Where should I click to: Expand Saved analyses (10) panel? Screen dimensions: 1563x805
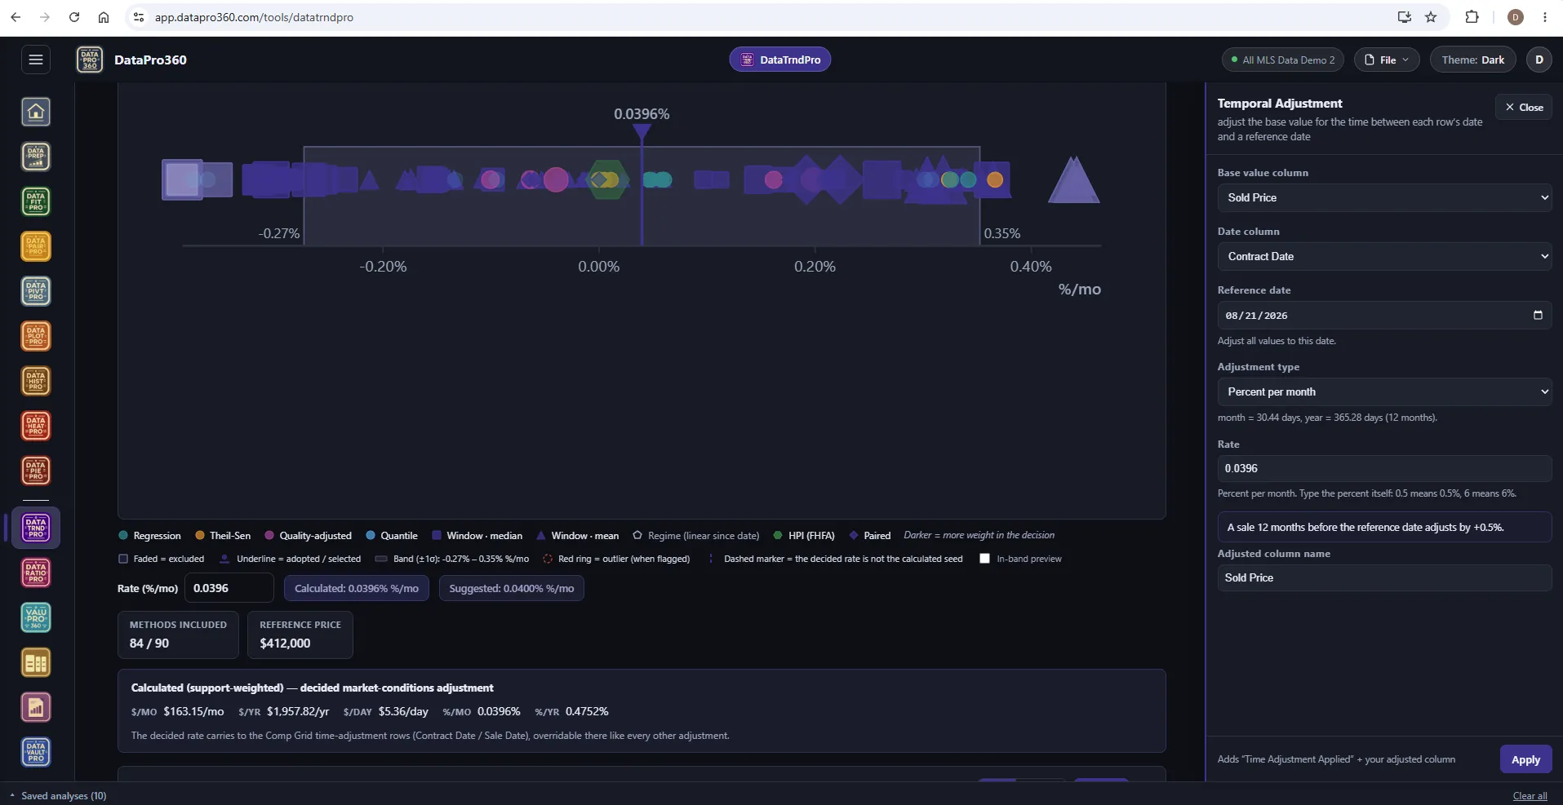(57, 796)
